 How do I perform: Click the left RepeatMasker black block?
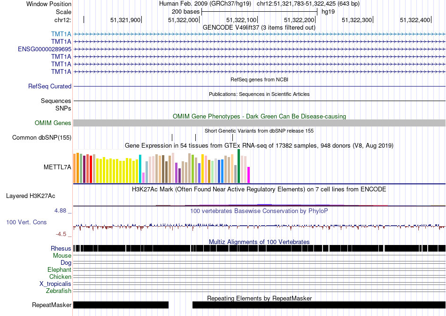click(x=121, y=305)
